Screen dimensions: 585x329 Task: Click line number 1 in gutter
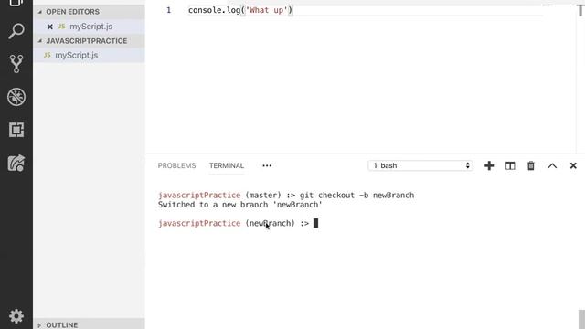coord(168,10)
